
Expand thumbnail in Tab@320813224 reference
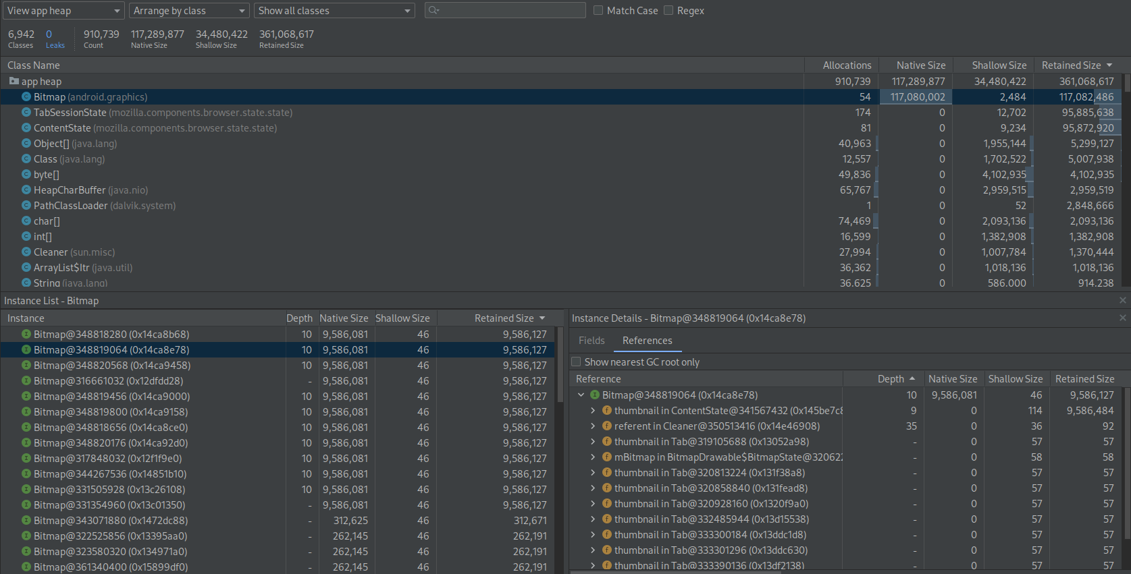click(593, 472)
